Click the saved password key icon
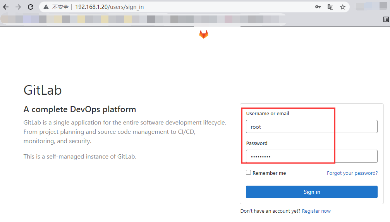This screenshot has height=222, width=390. [318, 7]
